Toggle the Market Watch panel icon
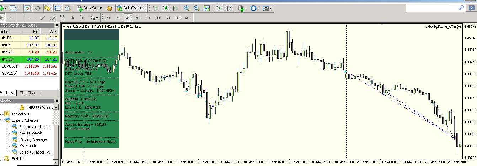The width and height of the screenshot is (477, 166). pyautogui.click(x=28, y=8)
